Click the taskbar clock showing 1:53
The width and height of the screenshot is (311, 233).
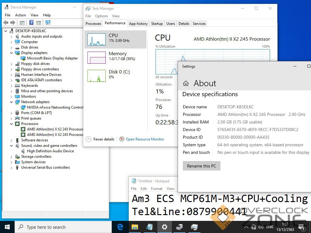(x=285, y=227)
